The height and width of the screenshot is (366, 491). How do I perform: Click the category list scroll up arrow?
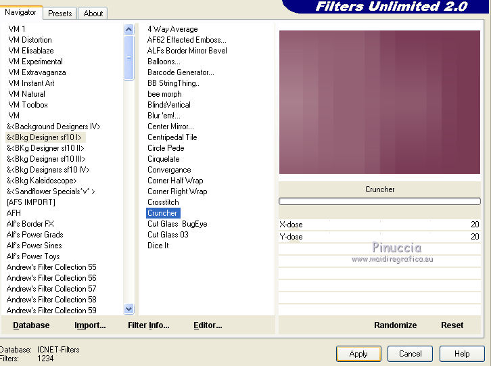pyautogui.click(x=128, y=30)
